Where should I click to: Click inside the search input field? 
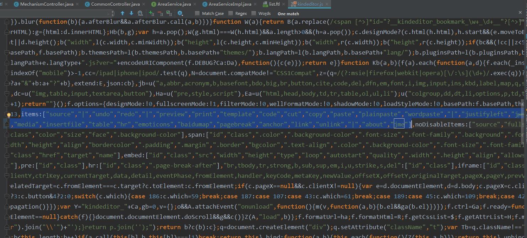click(x=53, y=13)
